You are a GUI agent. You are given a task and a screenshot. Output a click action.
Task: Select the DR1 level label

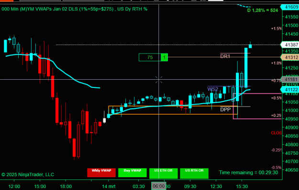click(x=225, y=56)
